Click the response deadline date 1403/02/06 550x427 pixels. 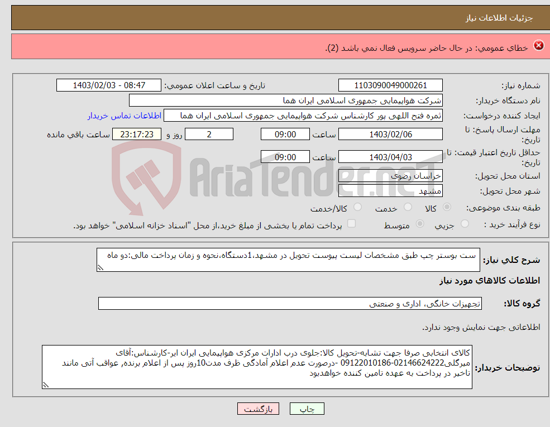[x=390, y=135]
